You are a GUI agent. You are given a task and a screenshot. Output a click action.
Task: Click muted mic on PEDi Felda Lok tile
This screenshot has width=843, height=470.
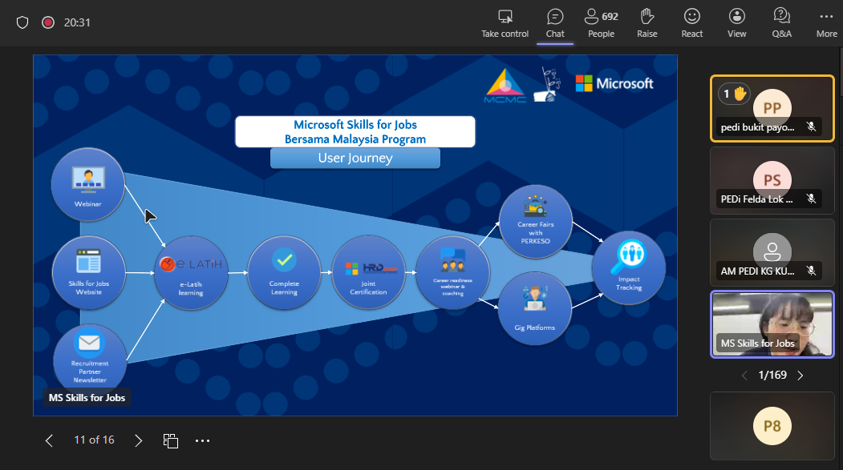point(811,199)
